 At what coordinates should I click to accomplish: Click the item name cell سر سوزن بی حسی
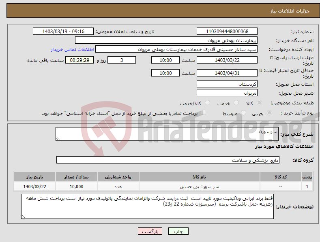click(x=200, y=187)
